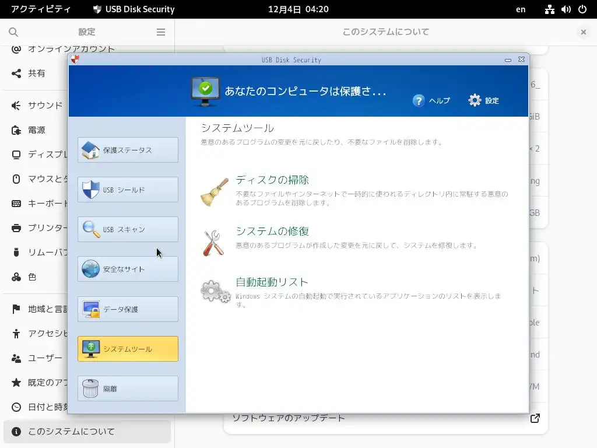Switch to the データ保護 tab
The width and height of the screenshot is (597, 448).
tap(128, 309)
